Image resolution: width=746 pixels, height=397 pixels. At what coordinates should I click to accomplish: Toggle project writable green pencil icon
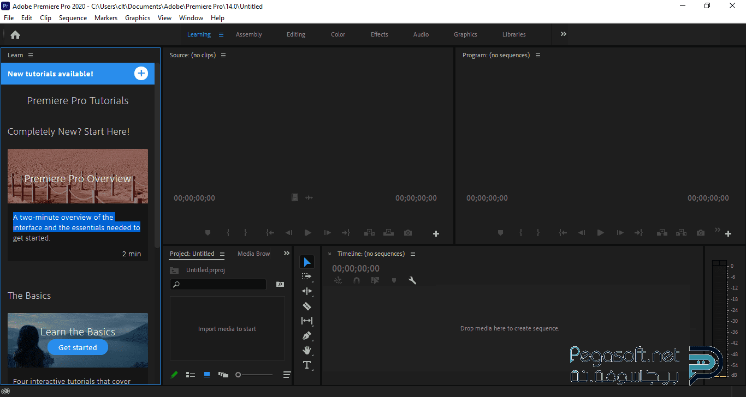174,375
